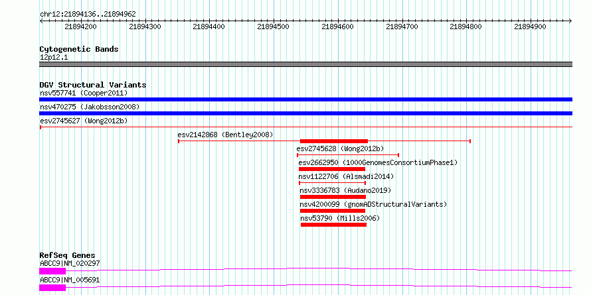
Task: Open variant esv2745627 (Wong2012b) label
Action: pos(84,121)
